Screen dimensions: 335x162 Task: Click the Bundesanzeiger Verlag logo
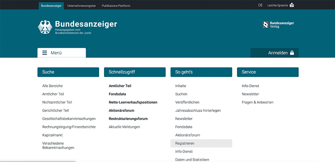tap(278, 25)
